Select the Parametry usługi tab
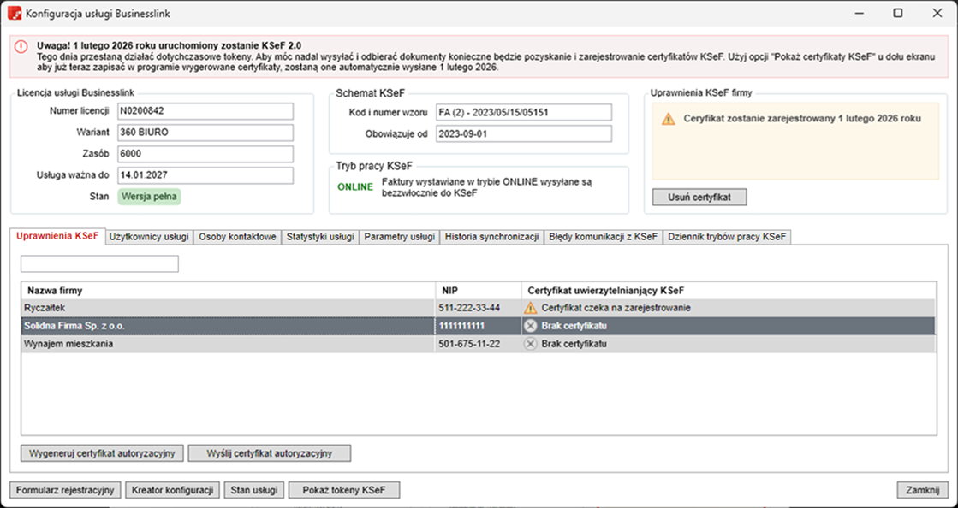This screenshot has width=958, height=508. (399, 237)
